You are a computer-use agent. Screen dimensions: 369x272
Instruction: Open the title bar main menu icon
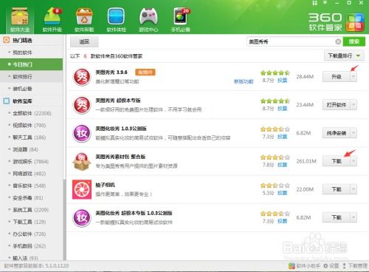coord(325,3)
